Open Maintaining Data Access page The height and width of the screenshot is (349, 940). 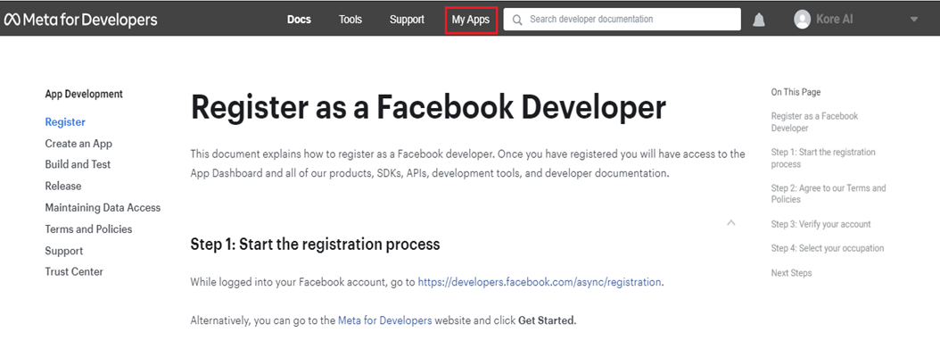pyautogui.click(x=103, y=207)
